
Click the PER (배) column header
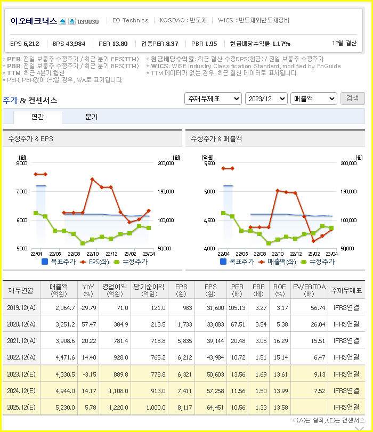click(237, 290)
